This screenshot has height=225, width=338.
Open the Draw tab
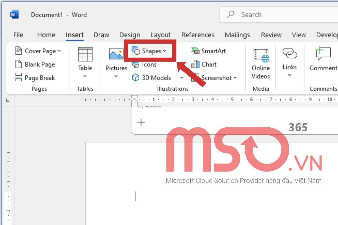coord(101,35)
